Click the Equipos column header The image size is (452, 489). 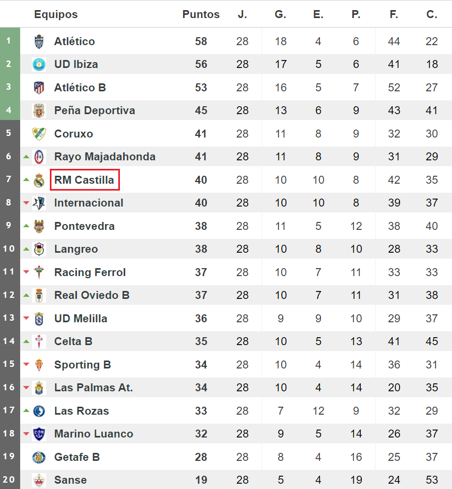coord(56,14)
